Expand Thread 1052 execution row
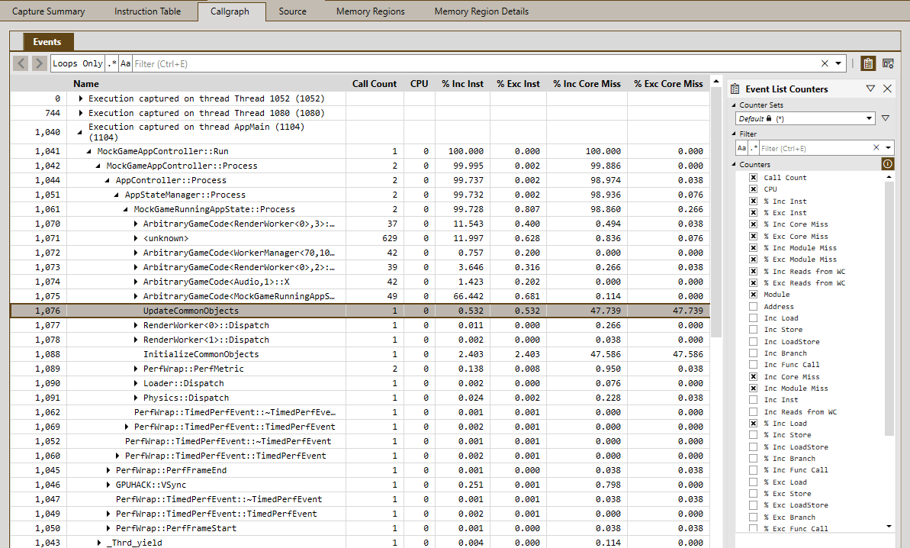This screenshot has height=548, width=910. [x=81, y=98]
